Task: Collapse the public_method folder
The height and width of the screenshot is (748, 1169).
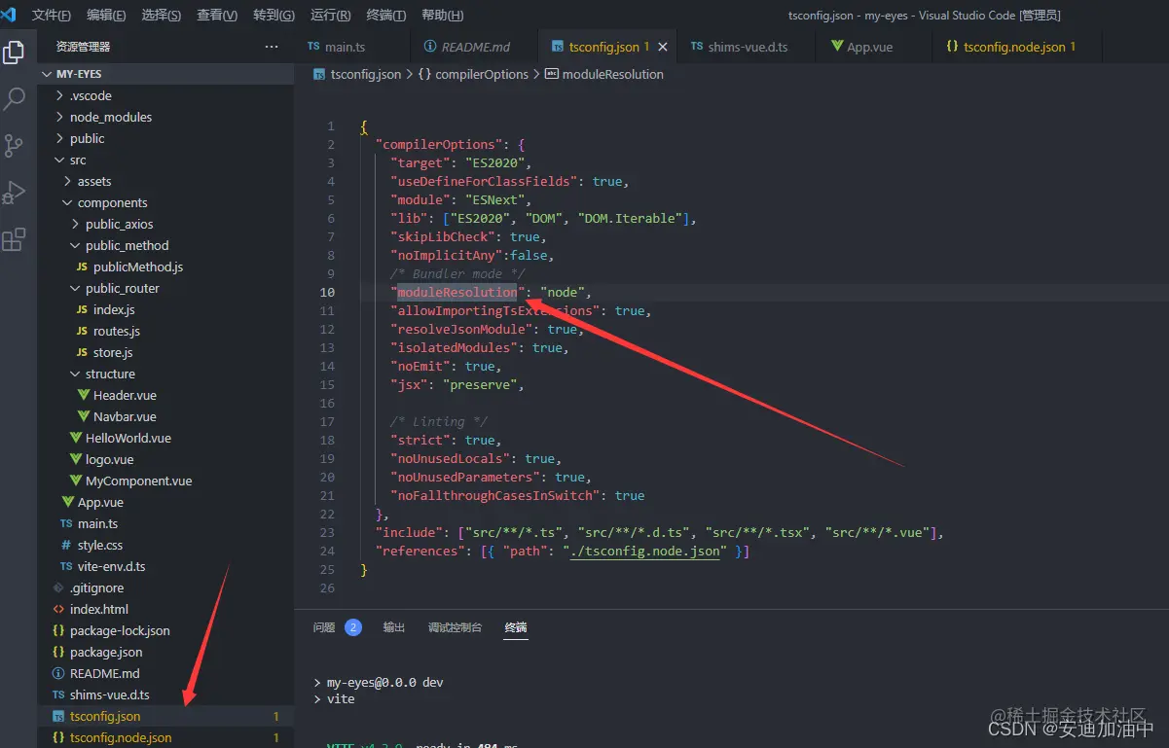Action: tap(165, 245)
